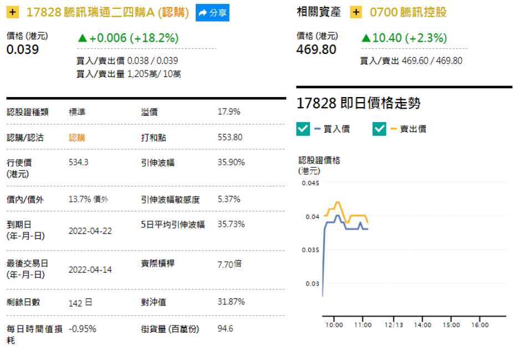Click the 認股證種類 value 標準
Screen dimensions: 520x351
[x=77, y=112]
